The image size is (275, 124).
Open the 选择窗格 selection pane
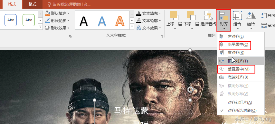[x=208, y=19]
